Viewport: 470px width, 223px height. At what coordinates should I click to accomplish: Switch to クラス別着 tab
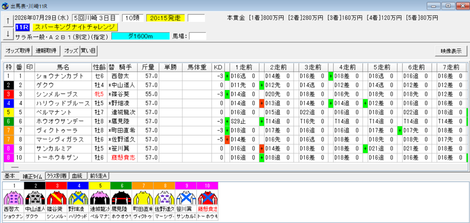pos(57,175)
